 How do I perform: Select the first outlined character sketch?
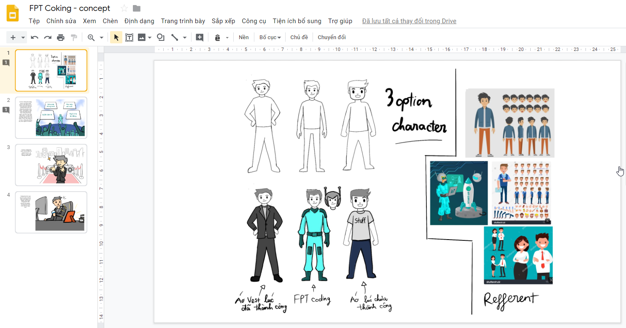click(263, 126)
